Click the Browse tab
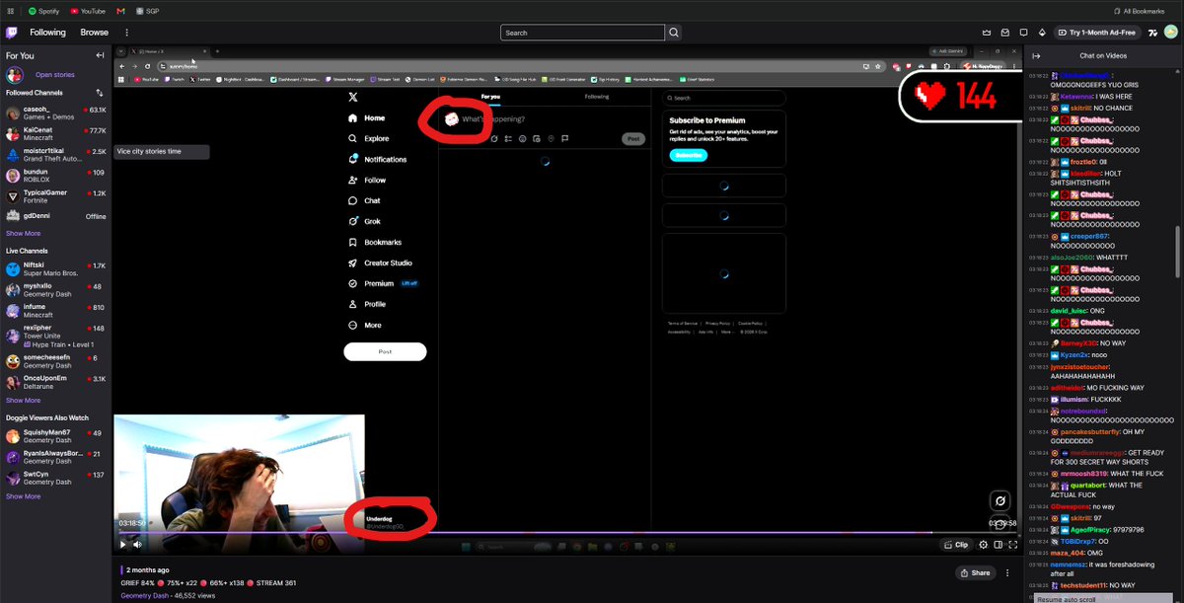Screen dimensions: 1184x603 click(x=95, y=33)
